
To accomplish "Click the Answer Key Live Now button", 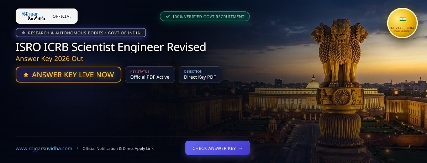I will pyautogui.click(x=68, y=75).
